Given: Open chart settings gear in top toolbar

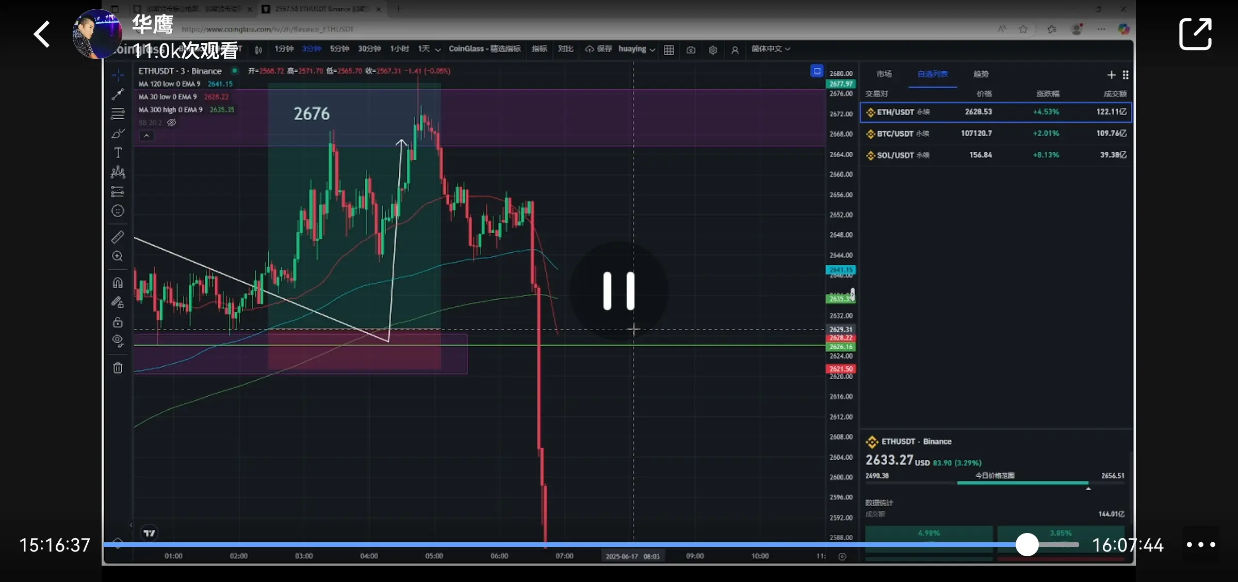Looking at the screenshot, I should pyautogui.click(x=713, y=50).
